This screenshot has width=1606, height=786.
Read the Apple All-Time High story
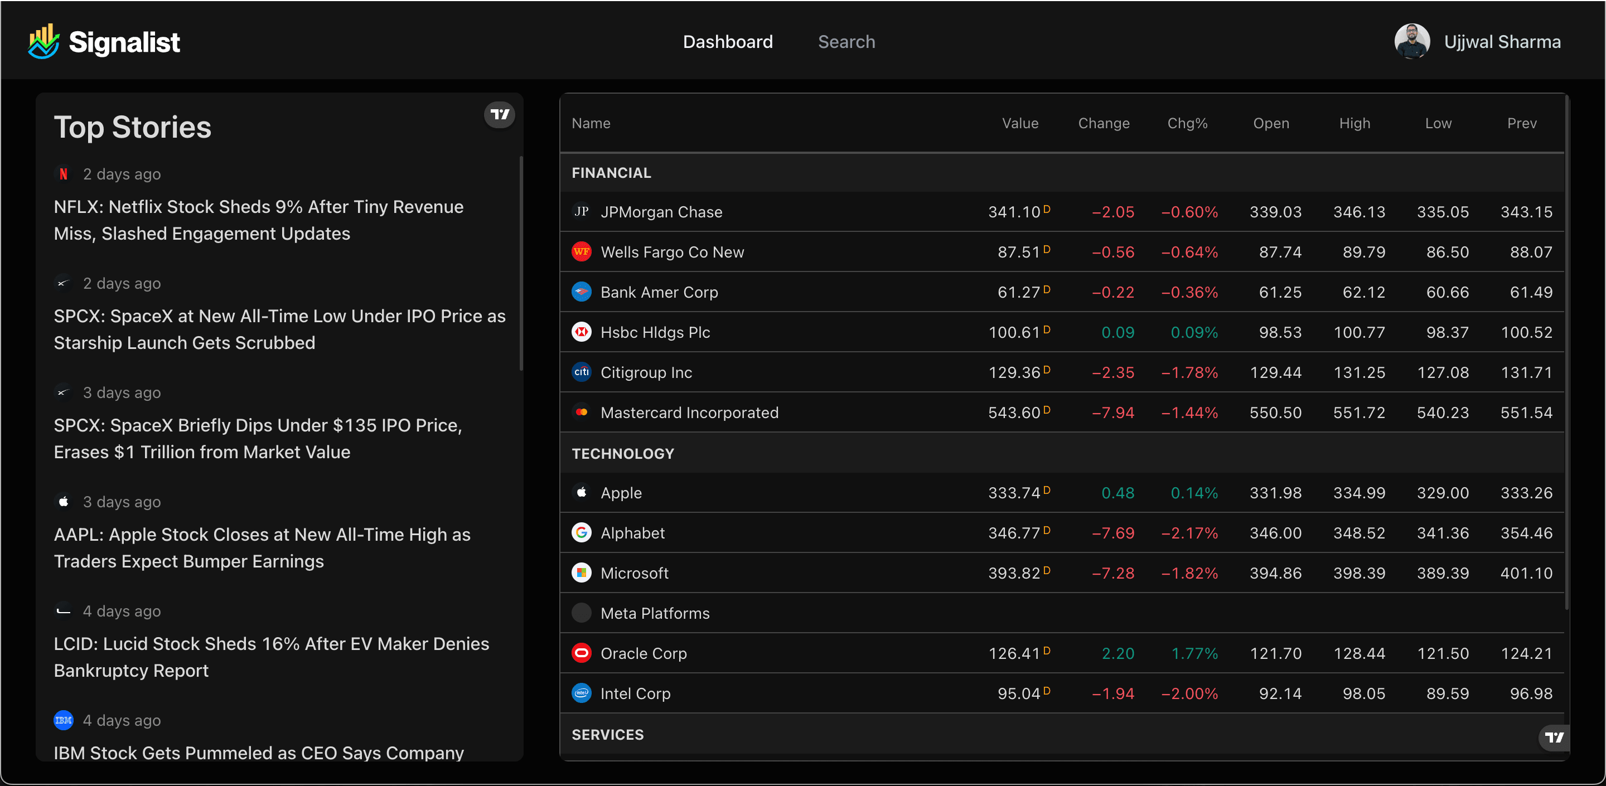263,548
